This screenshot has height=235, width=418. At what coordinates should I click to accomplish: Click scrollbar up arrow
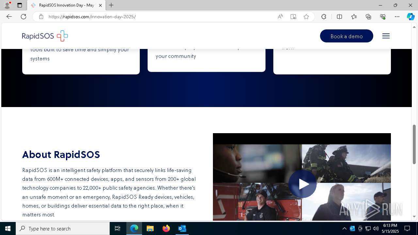click(414, 27)
